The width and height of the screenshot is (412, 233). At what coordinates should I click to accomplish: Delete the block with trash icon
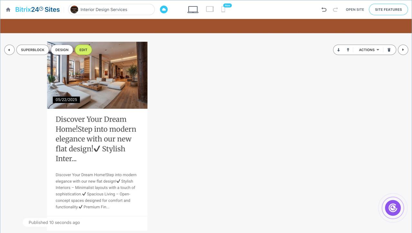pos(389,50)
